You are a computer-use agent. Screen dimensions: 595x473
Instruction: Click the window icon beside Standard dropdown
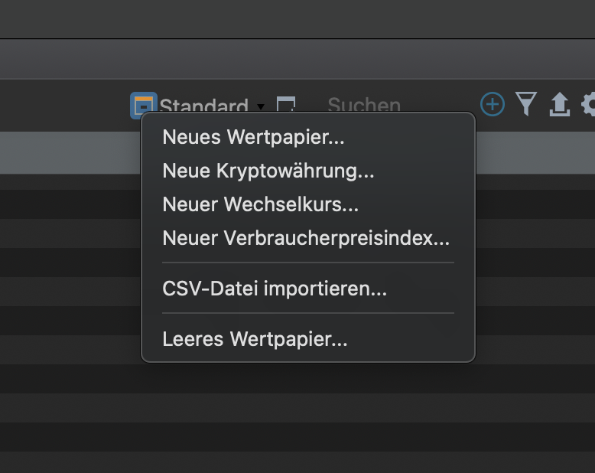[x=285, y=105]
